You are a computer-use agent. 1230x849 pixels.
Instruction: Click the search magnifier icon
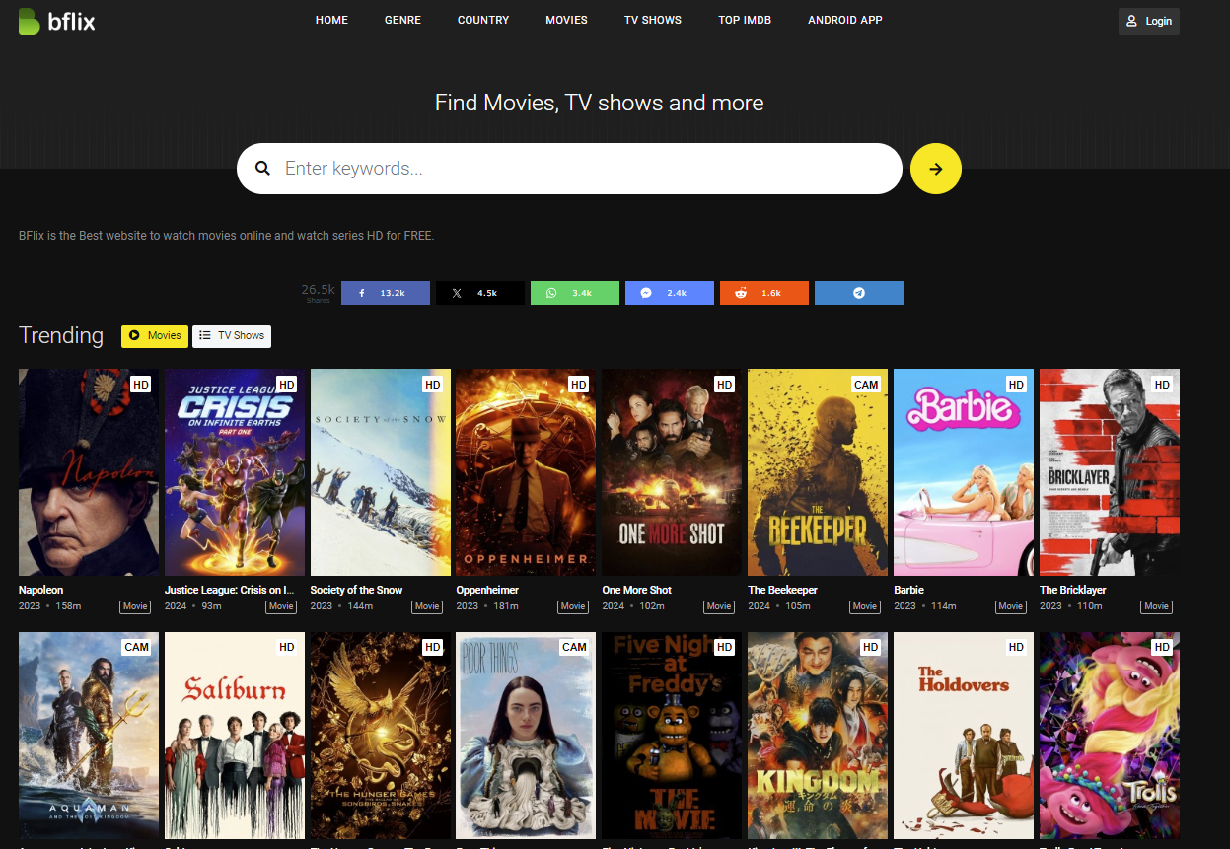pos(262,169)
